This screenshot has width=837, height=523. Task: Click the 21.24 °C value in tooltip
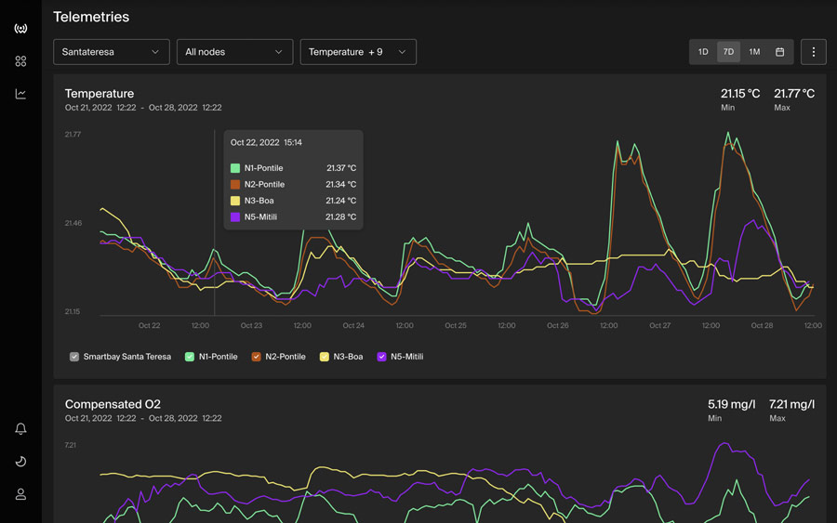click(340, 201)
